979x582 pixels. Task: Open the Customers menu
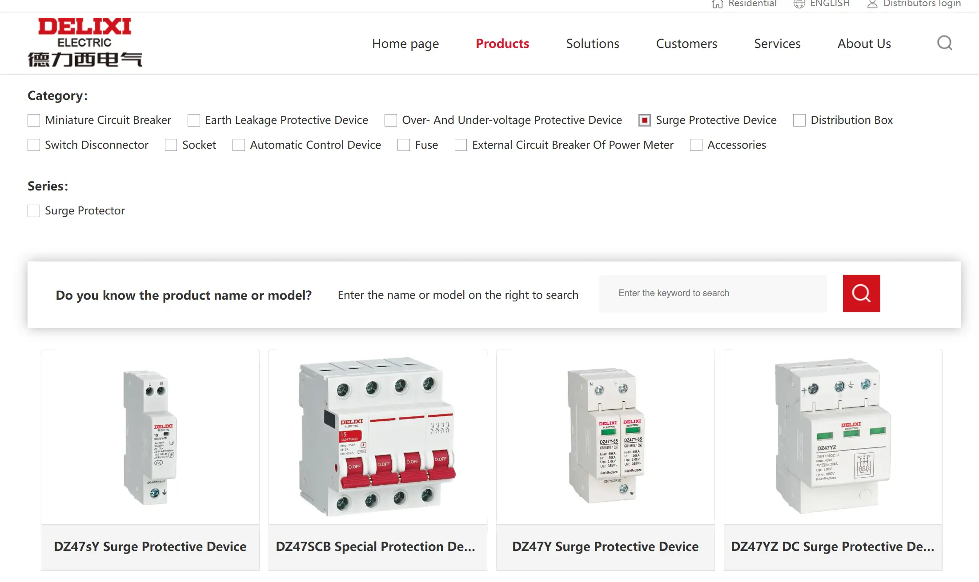pos(686,44)
